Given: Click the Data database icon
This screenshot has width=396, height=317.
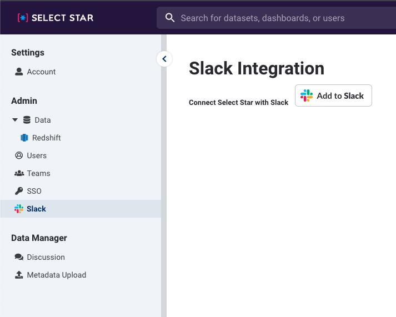Looking at the screenshot, I should tap(27, 120).
